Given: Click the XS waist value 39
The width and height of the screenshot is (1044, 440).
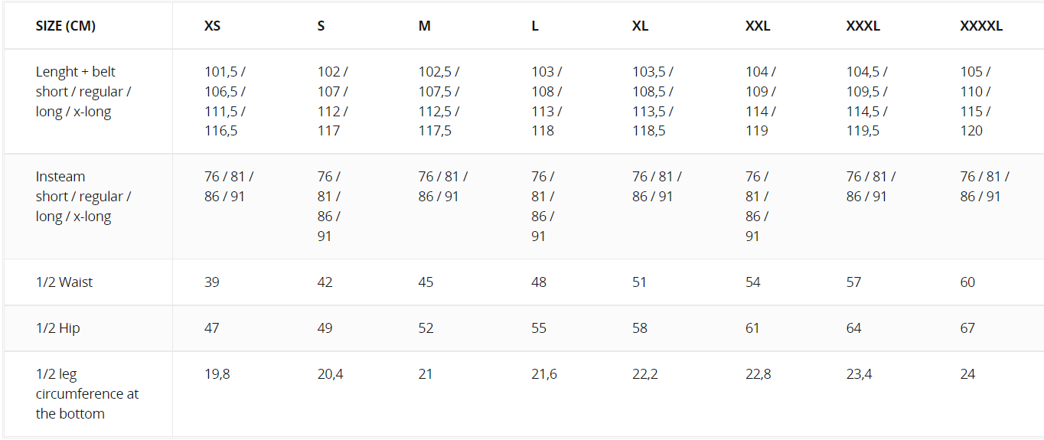Looking at the screenshot, I should click(x=212, y=282).
